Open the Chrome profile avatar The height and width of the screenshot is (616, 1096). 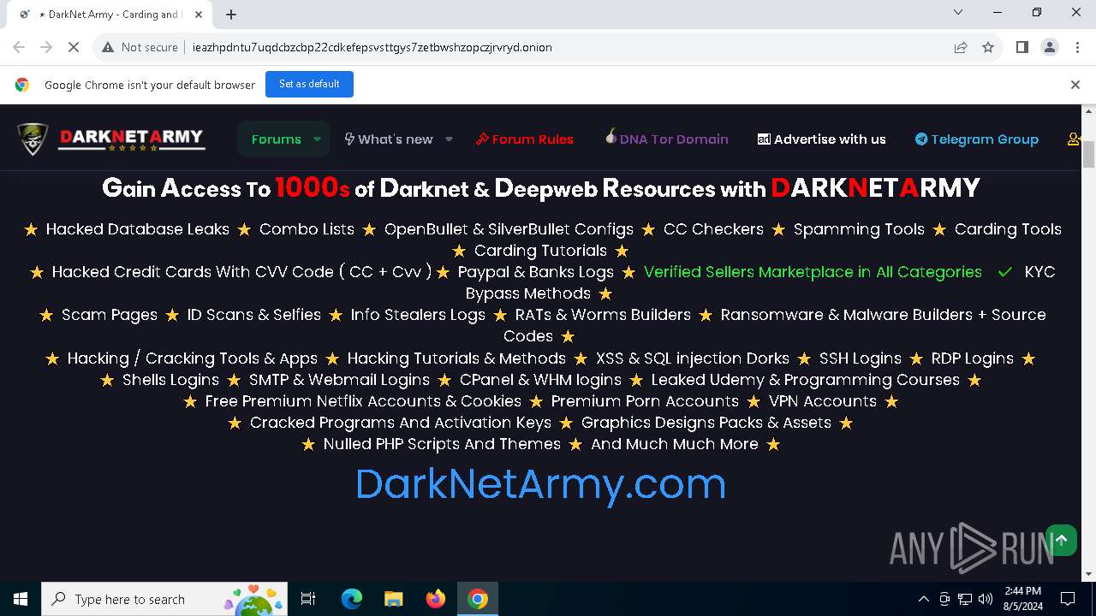pyautogui.click(x=1050, y=47)
